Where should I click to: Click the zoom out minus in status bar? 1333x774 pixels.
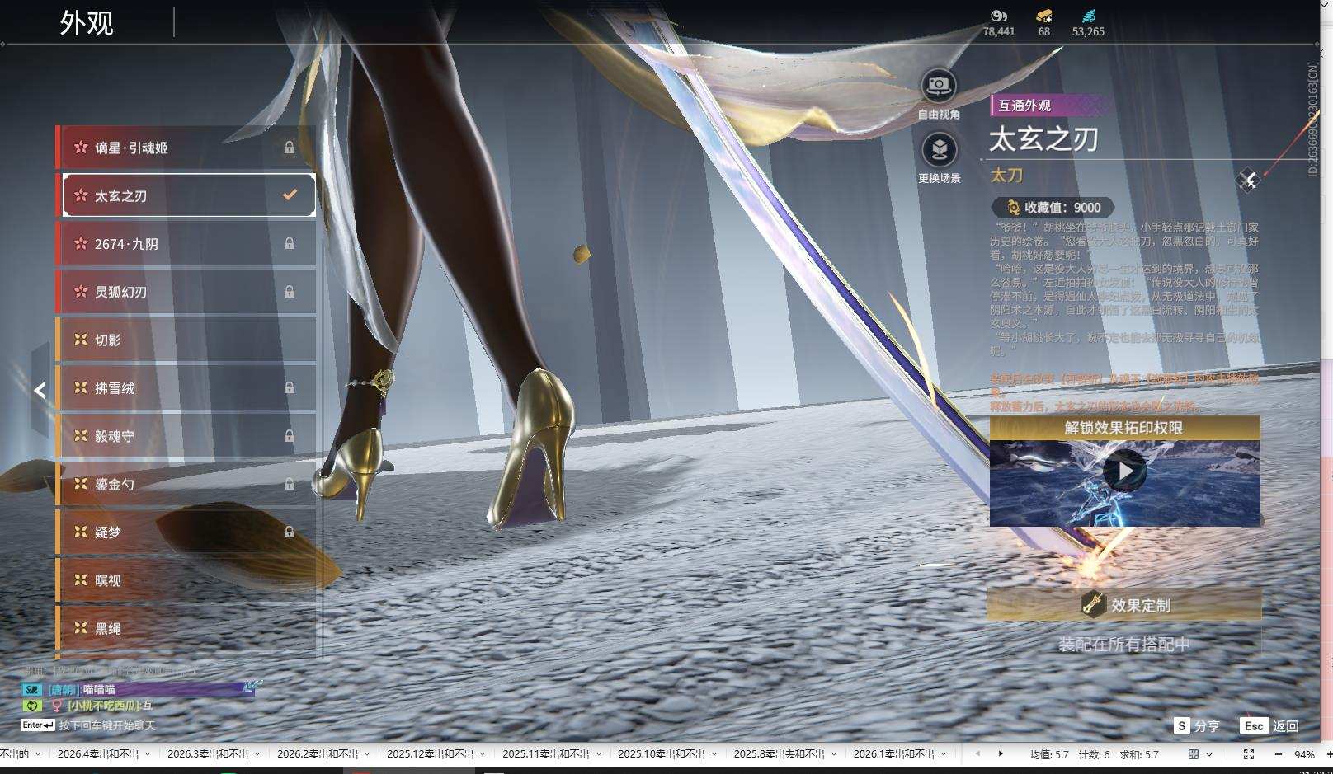[1279, 754]
